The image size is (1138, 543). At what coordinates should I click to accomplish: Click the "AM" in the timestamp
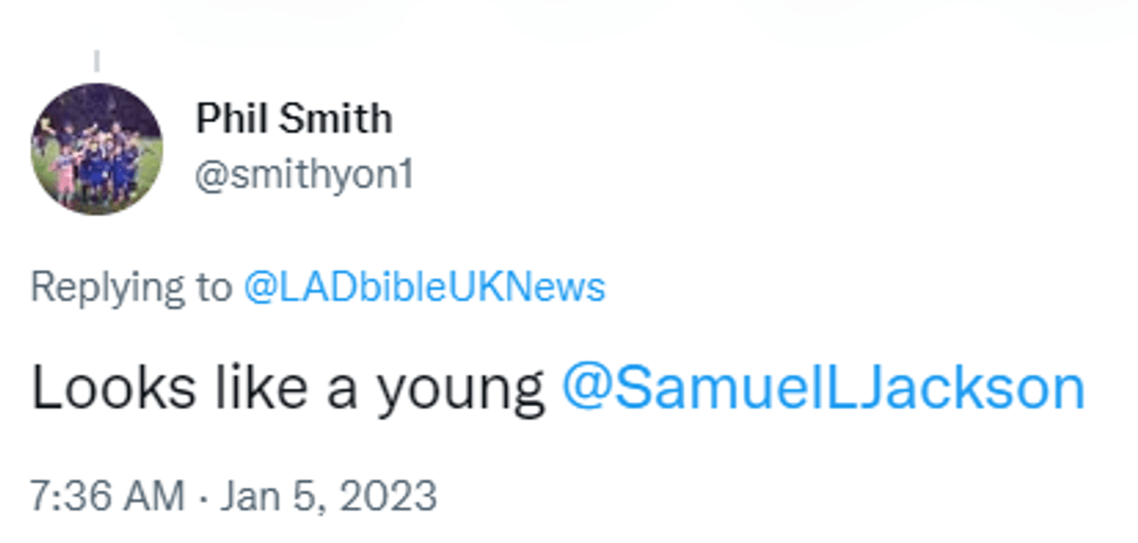coord(157,496)
